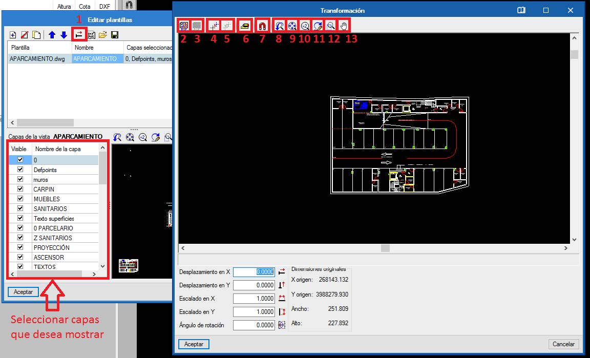Click the yellow open folder icon
Viewport: 590px width, 358px height.
pyautogui.click(x=103, y=35)
